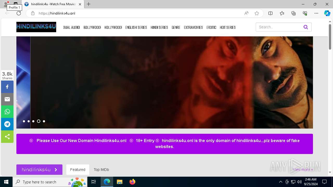Open Browser essentials heart icon
333x187 pixels.
(x=305, y=13)
